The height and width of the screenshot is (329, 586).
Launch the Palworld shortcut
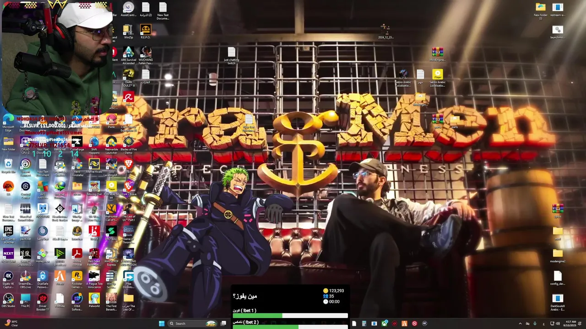click(x=94, y=300)
